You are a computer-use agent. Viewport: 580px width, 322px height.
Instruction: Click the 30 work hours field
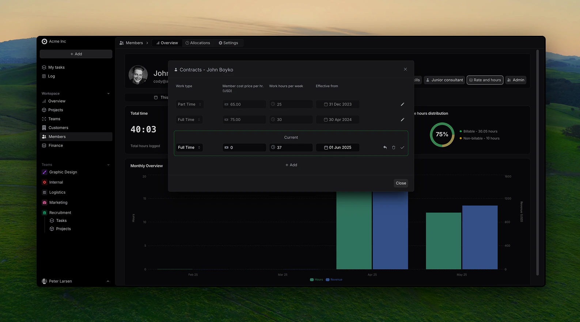pos(291,120)
